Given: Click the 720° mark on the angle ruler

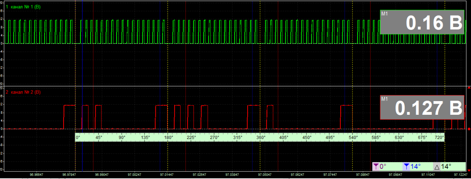Looking at the screenshot, I should click(x=439, y=137).
